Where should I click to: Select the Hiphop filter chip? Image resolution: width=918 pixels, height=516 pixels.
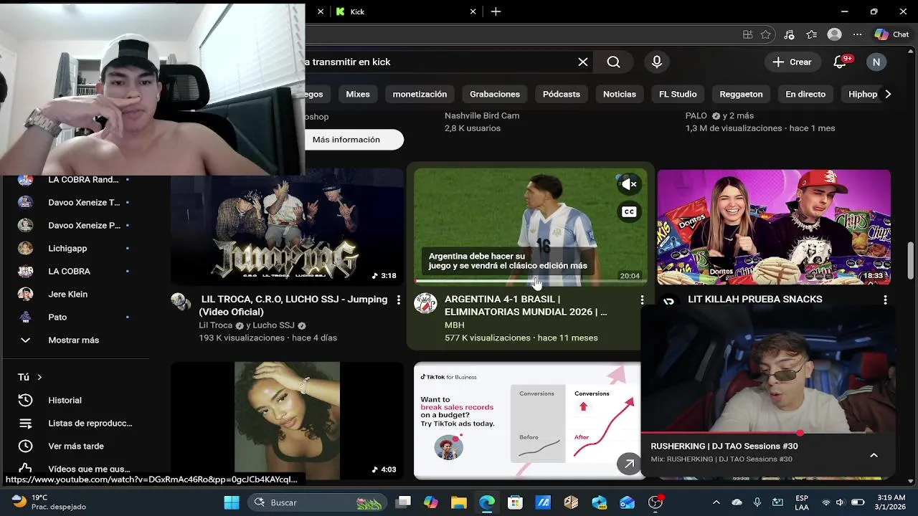click(x=863, y=94)
